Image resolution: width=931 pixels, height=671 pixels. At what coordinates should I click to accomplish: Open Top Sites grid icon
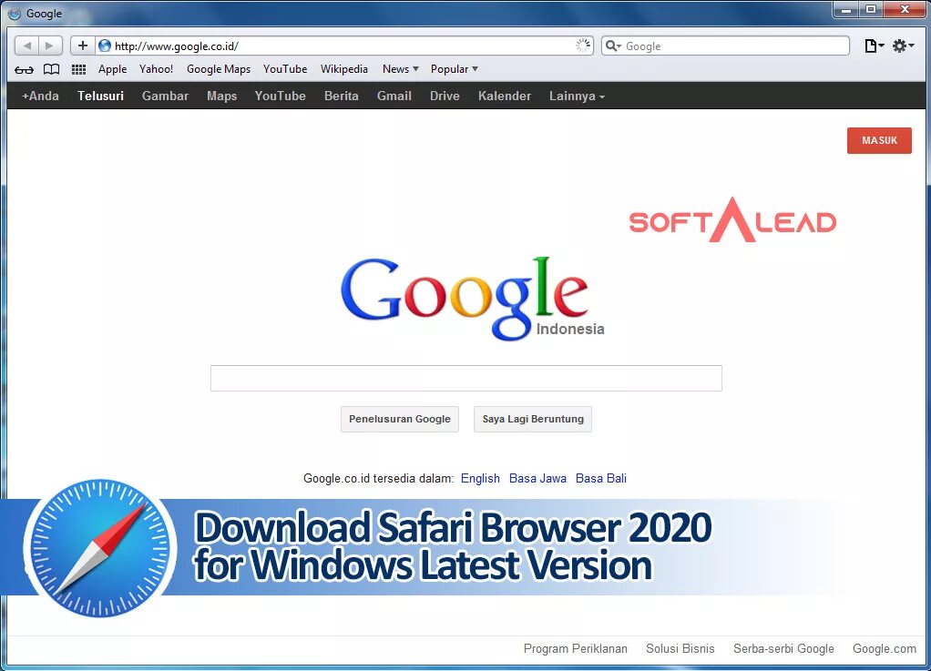pos(79,69)
